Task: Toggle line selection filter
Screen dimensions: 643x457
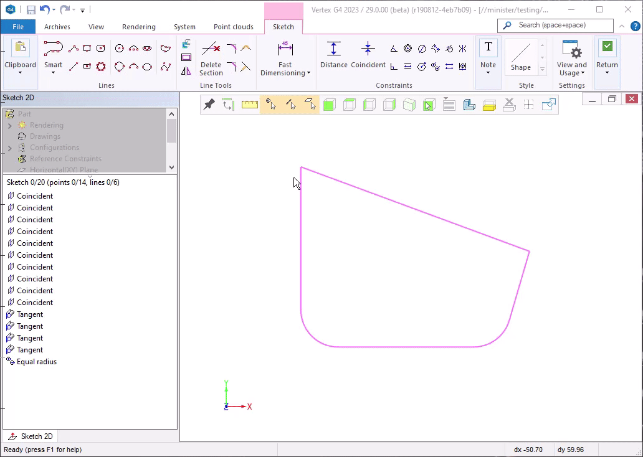Action: tap(290, 105)
